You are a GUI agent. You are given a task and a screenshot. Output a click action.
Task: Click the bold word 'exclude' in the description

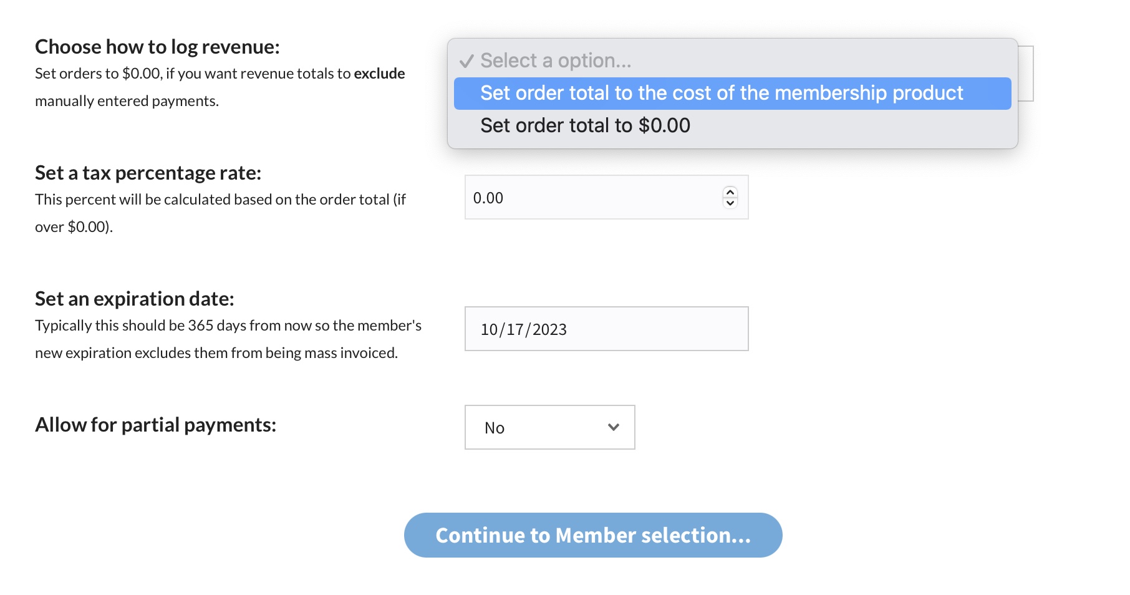pos(379,74)
